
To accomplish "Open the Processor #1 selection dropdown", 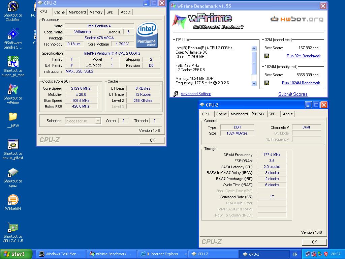I will (83, 121).
